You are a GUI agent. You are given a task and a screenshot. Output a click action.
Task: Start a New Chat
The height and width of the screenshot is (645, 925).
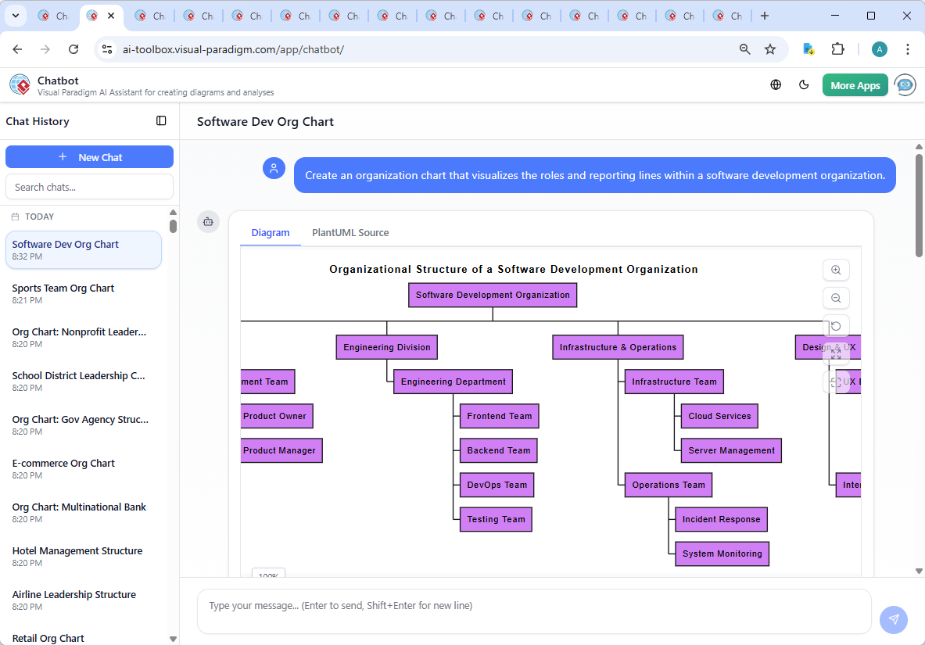89,157
